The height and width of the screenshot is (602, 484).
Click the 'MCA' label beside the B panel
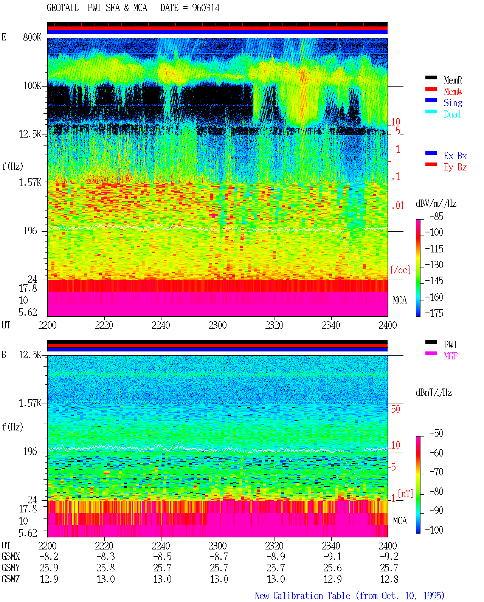400,521
